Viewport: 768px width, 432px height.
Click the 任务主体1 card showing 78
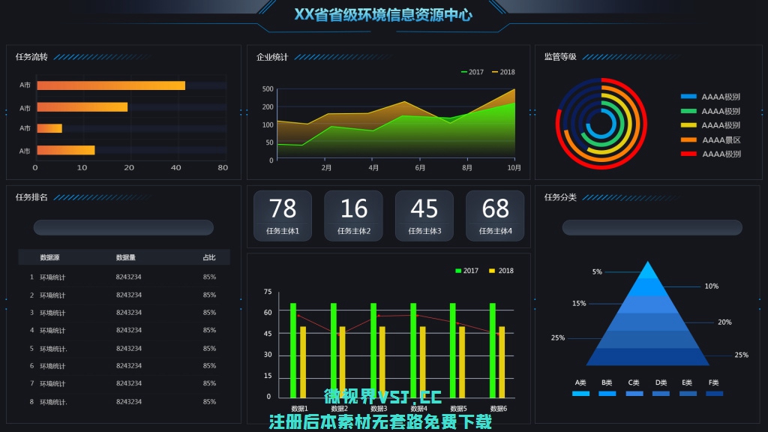pos(283,216)
